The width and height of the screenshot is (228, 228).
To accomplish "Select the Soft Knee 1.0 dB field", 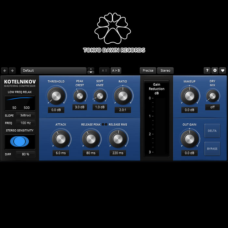I will pyautogui.click(x=100, y=107).
